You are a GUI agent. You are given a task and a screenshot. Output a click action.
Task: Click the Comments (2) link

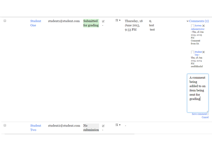[x=199, y=21]
